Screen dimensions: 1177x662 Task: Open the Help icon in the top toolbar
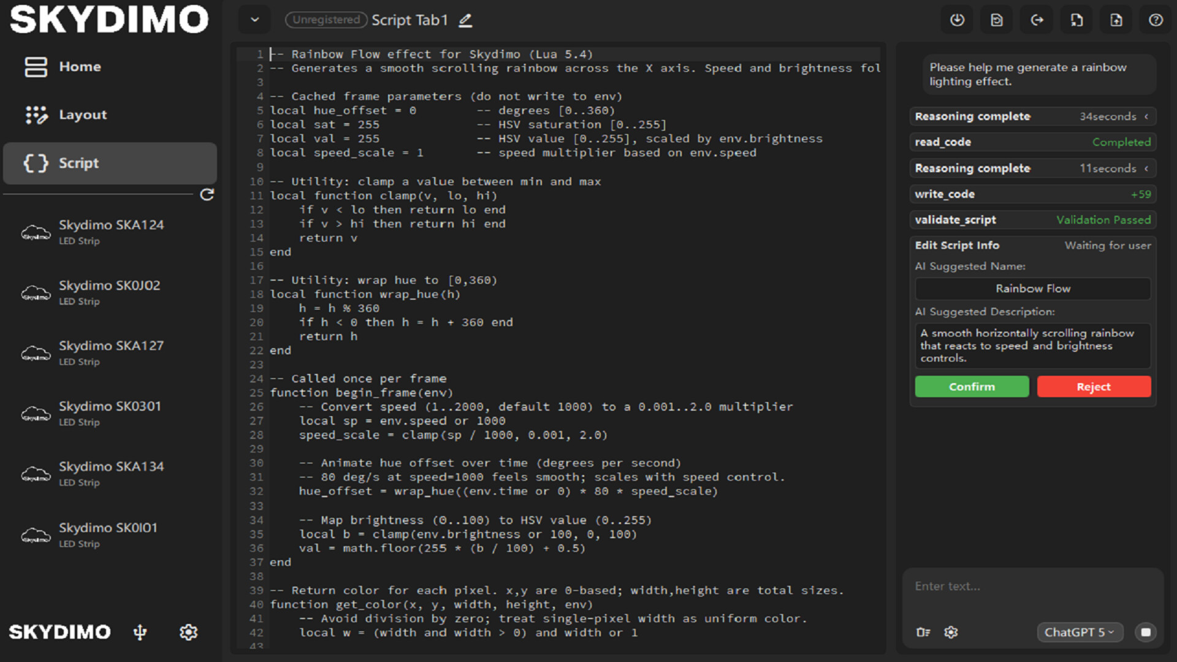click(x=1156, y=20)
